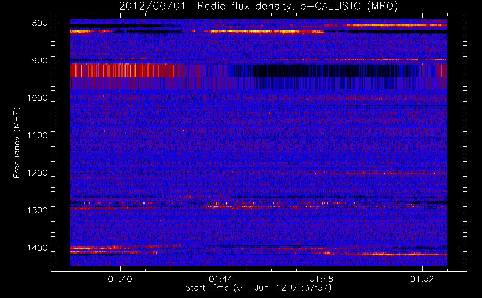Click the 01:48 time tick label
The height and width of the screenshot is (298, 482).
tap(321, 279)
